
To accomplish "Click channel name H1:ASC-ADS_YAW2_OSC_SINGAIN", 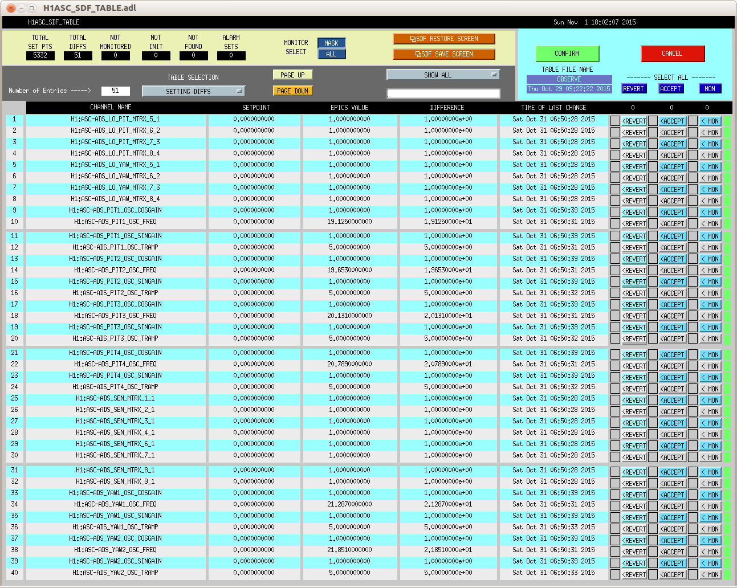I will 116,561.
